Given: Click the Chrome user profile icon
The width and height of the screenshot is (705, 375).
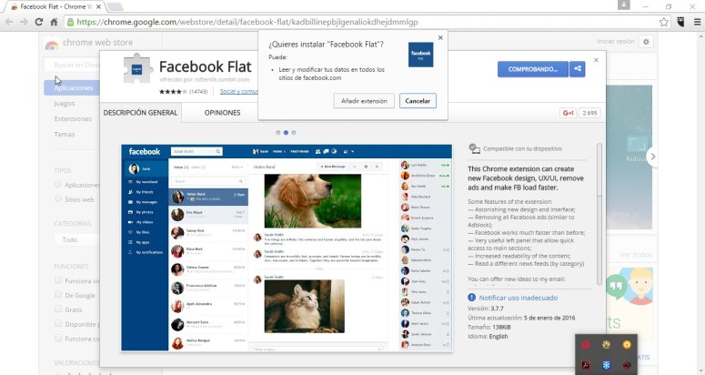Looking at the screenshot, I should [x=624, y=5].
